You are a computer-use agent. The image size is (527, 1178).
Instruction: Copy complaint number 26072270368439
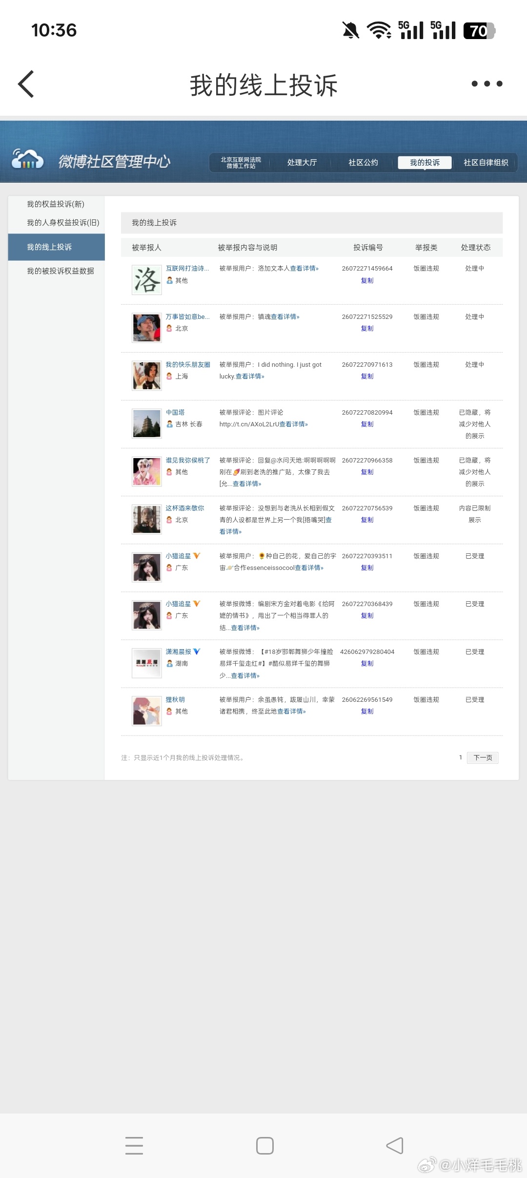point(367,615)
